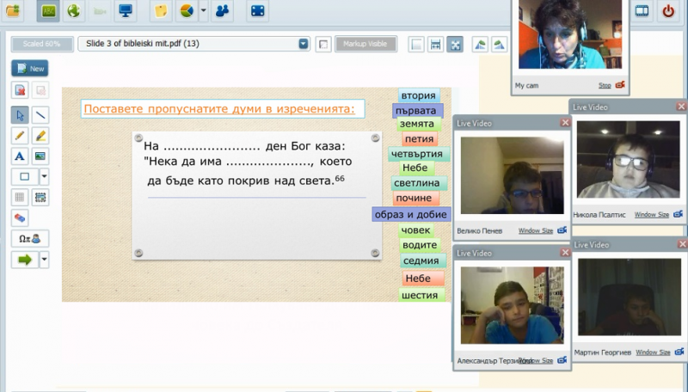Click the New whiteboard button
The width and height of the screenshot is (688, 392).
30,69
